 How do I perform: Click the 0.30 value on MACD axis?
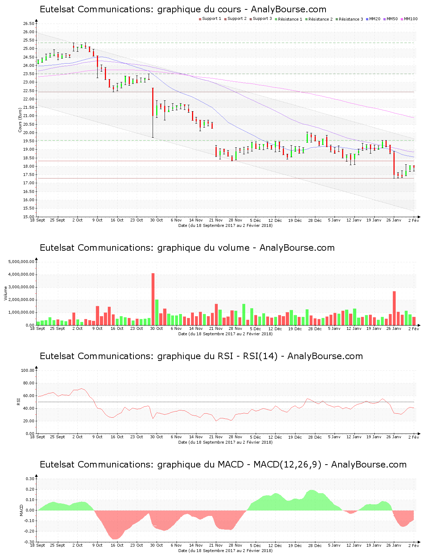[30, 479]
